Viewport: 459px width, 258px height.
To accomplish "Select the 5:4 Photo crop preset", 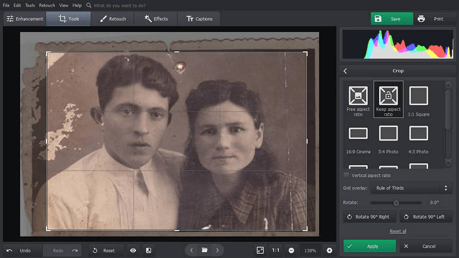I will [388, 133].
